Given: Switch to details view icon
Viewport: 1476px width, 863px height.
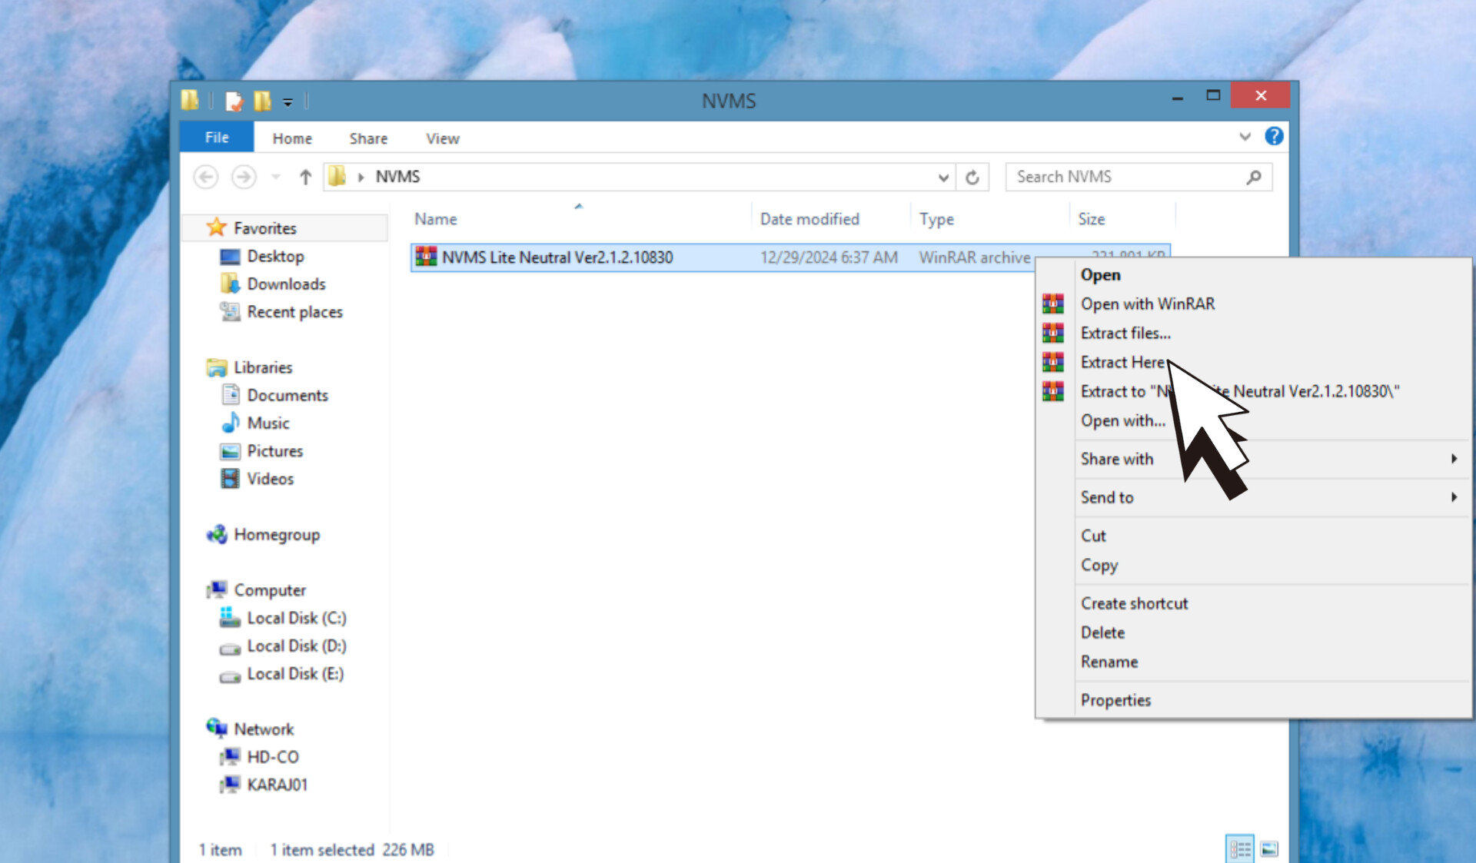Looking at the screenshot, I should coord(1239,848).
